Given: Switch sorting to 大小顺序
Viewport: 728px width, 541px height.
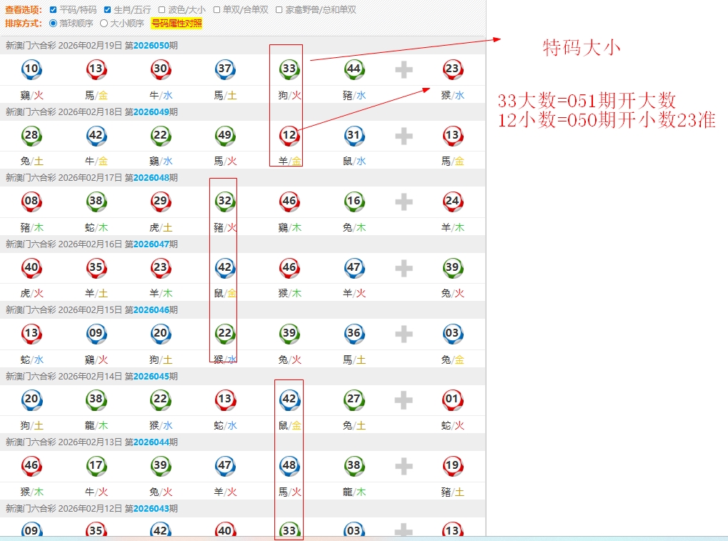Looking at the screenshot, I should coord(104,23).
